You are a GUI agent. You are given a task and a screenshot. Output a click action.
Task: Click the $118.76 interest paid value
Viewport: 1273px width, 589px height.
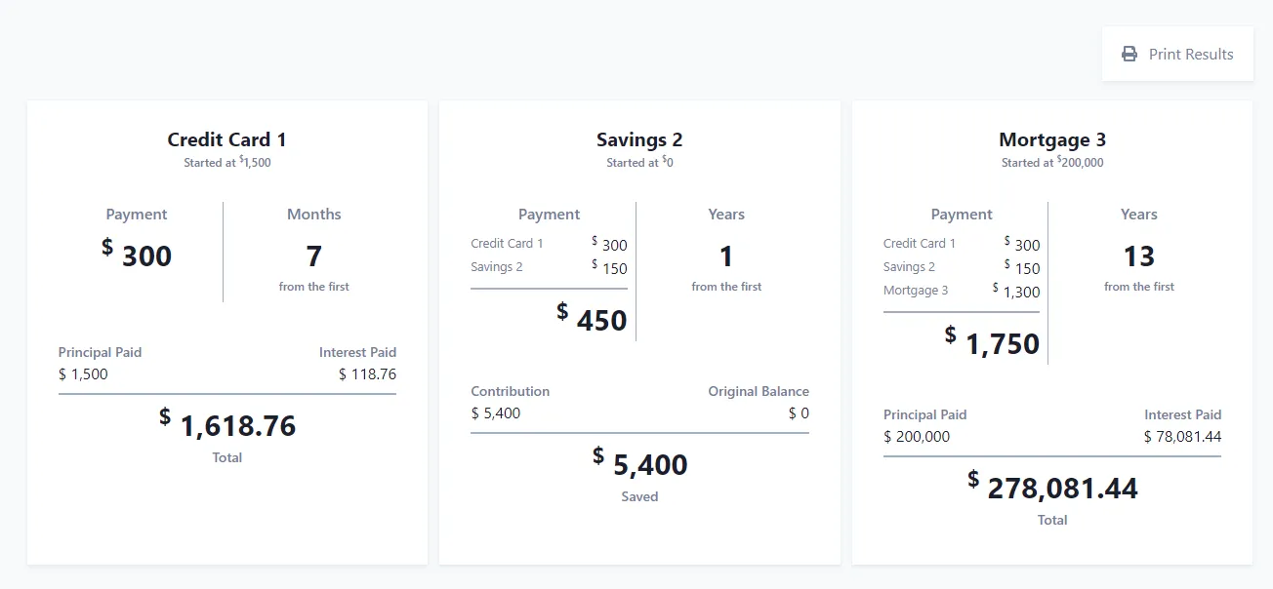367,373
